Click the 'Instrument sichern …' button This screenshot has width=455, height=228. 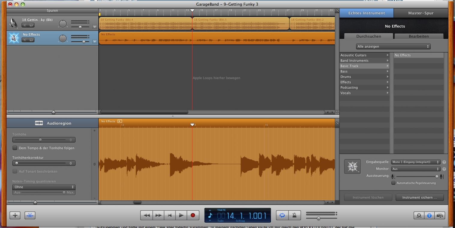click(x=419, y=197)
